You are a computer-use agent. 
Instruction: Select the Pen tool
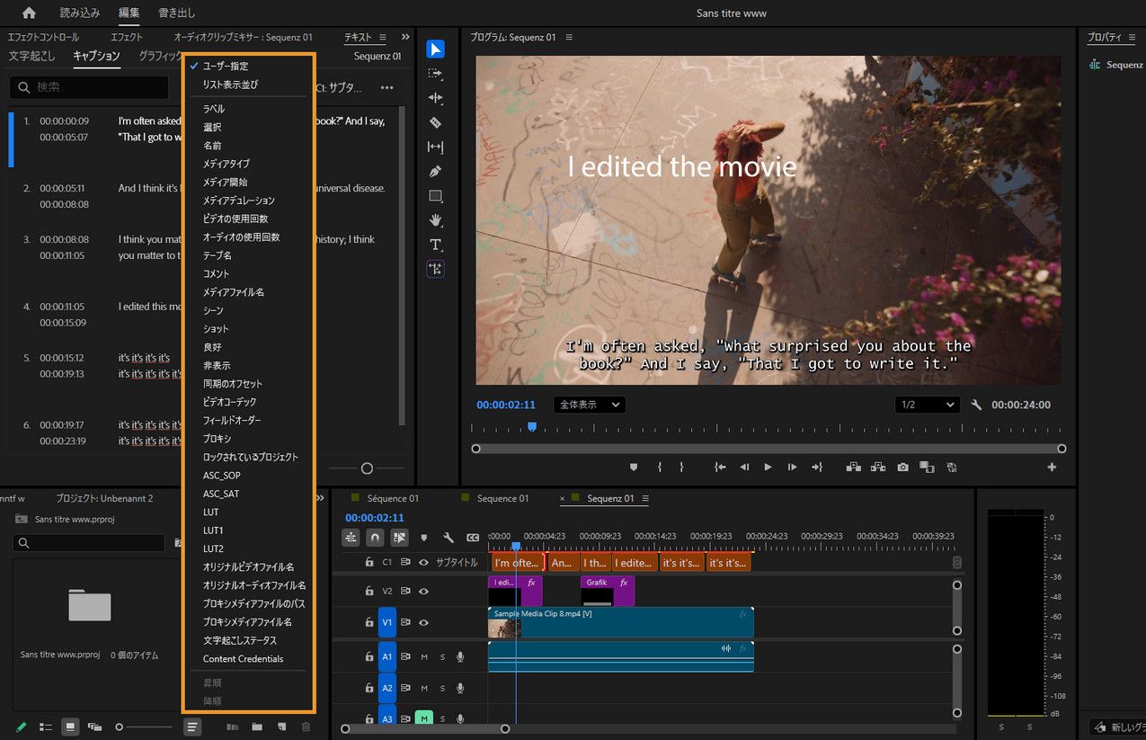tap(435, 171)
